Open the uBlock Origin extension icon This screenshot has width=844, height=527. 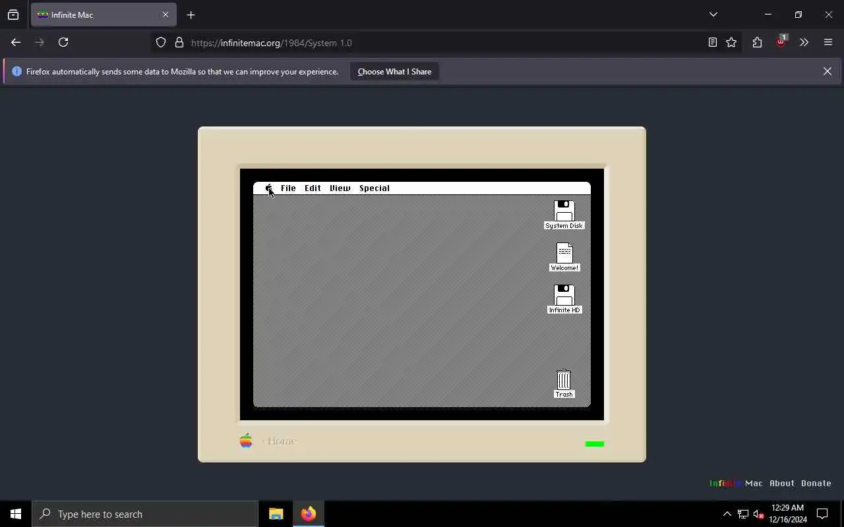click(x=781, y=42)
